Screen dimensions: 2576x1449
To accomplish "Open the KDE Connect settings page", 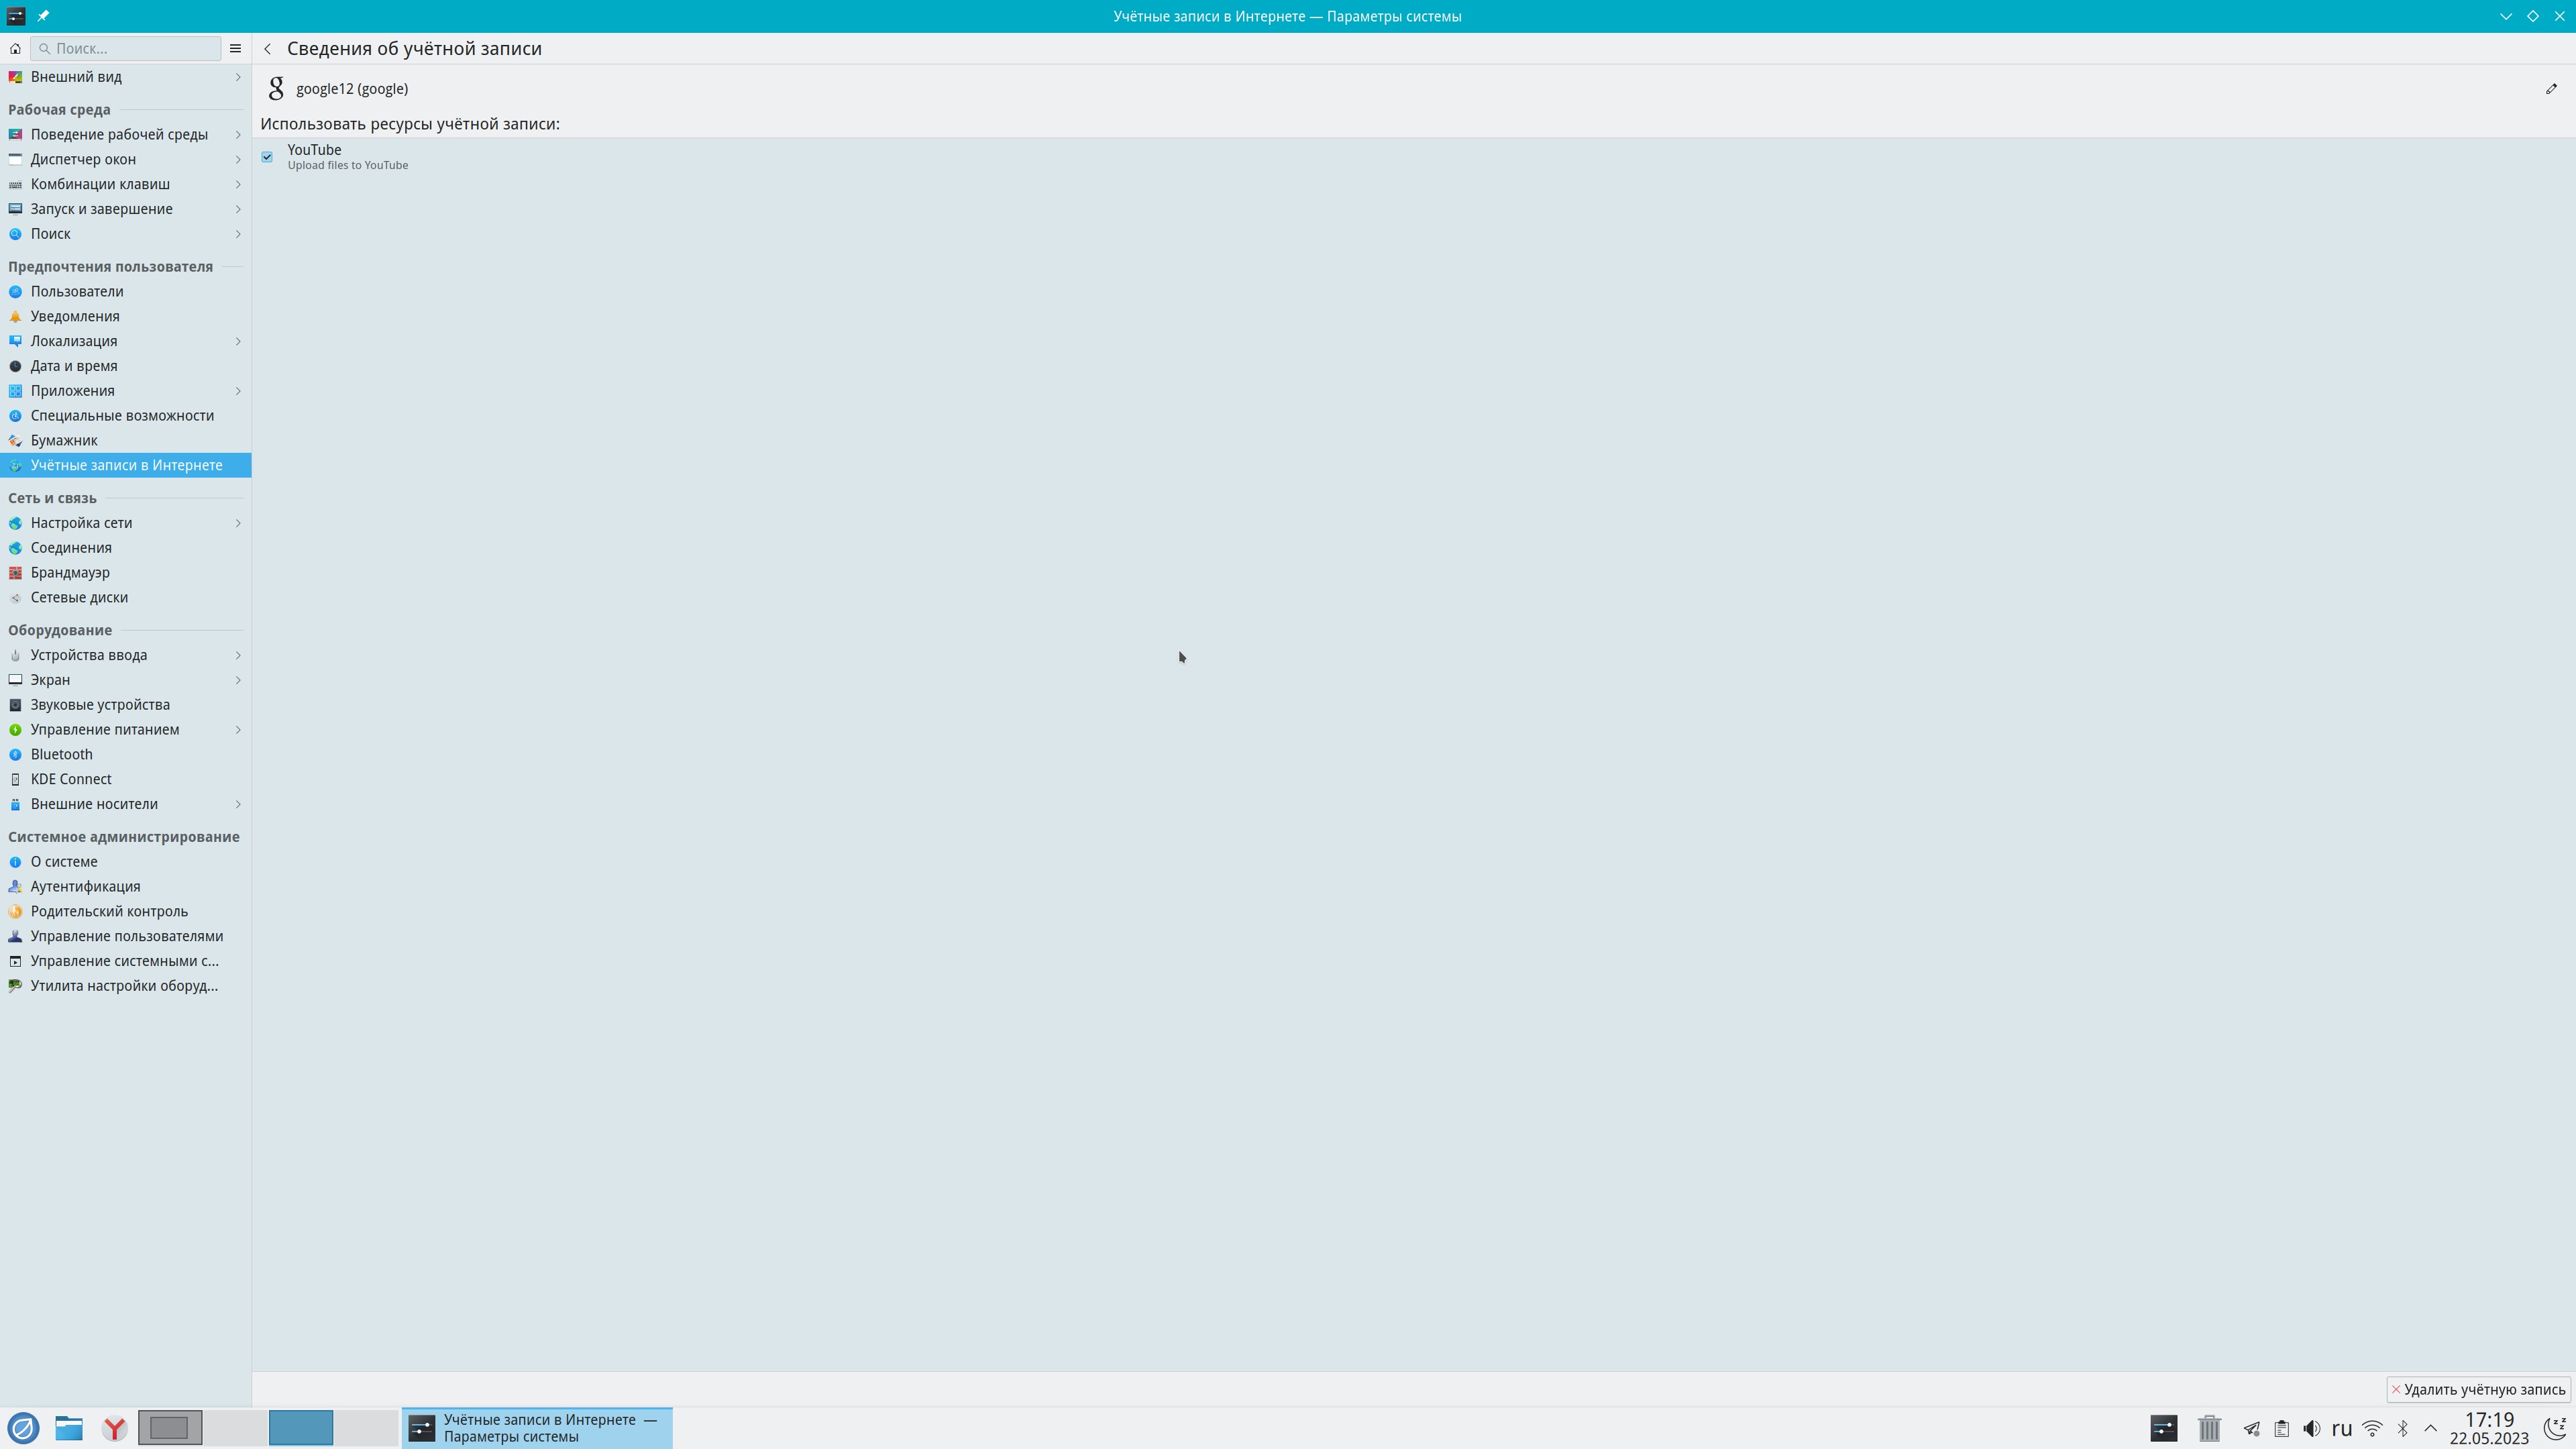I will click(x=71, y=779).
